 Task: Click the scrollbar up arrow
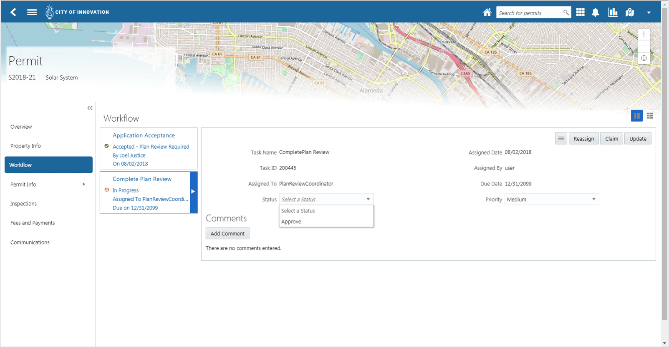pyautogui.click(x=665, y=4)
